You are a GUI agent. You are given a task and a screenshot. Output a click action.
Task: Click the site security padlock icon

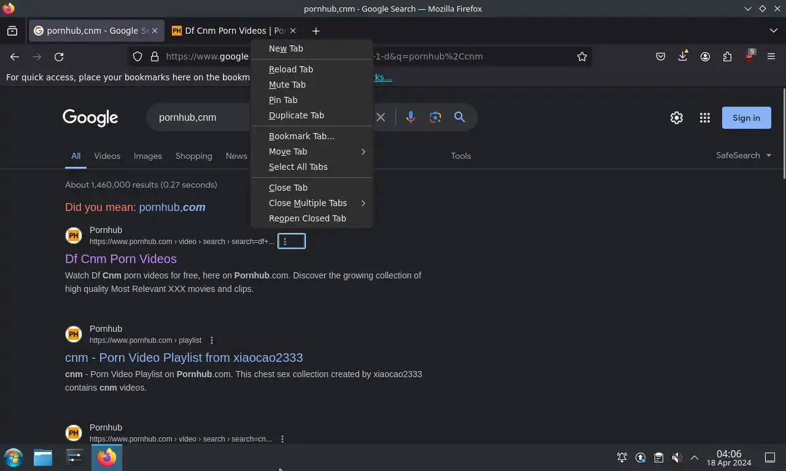[155, 56]
